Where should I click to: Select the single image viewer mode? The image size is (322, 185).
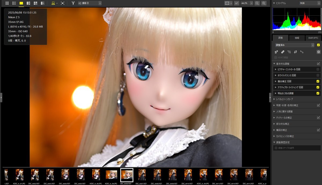tap(21, 3)
